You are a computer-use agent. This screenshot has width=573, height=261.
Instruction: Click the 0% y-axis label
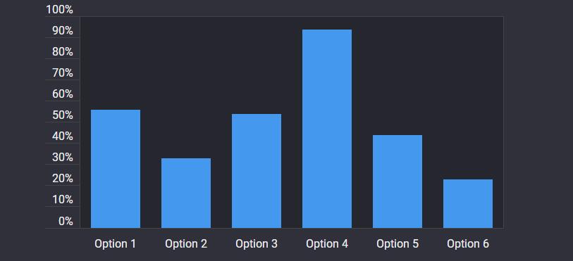tap(66, 222)
